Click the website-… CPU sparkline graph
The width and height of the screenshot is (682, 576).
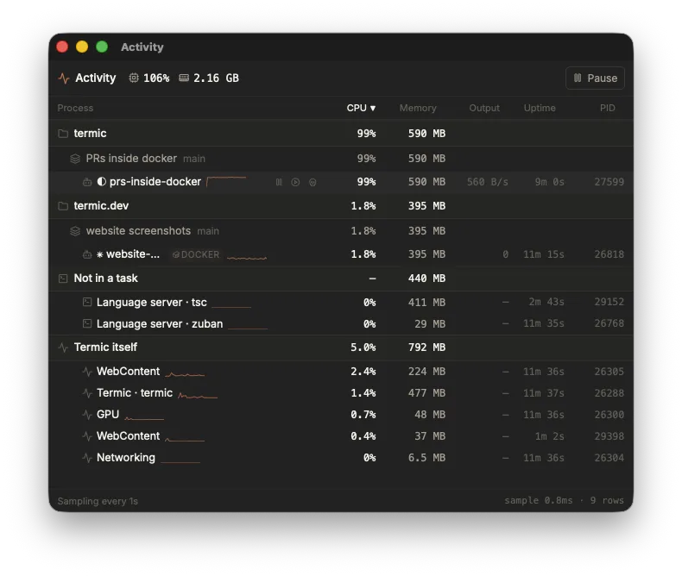[247, 258]
